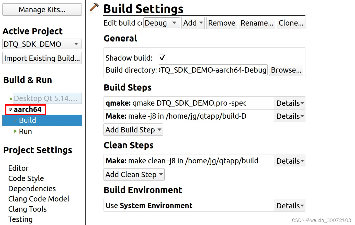Viewport: 355px width, 225px height.
Task: Click the Build directory path field
Action: (213, 70)
